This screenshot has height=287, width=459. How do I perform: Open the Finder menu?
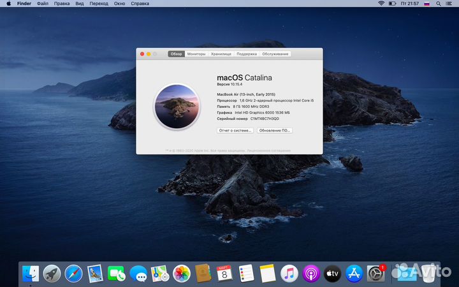point(24,4)
